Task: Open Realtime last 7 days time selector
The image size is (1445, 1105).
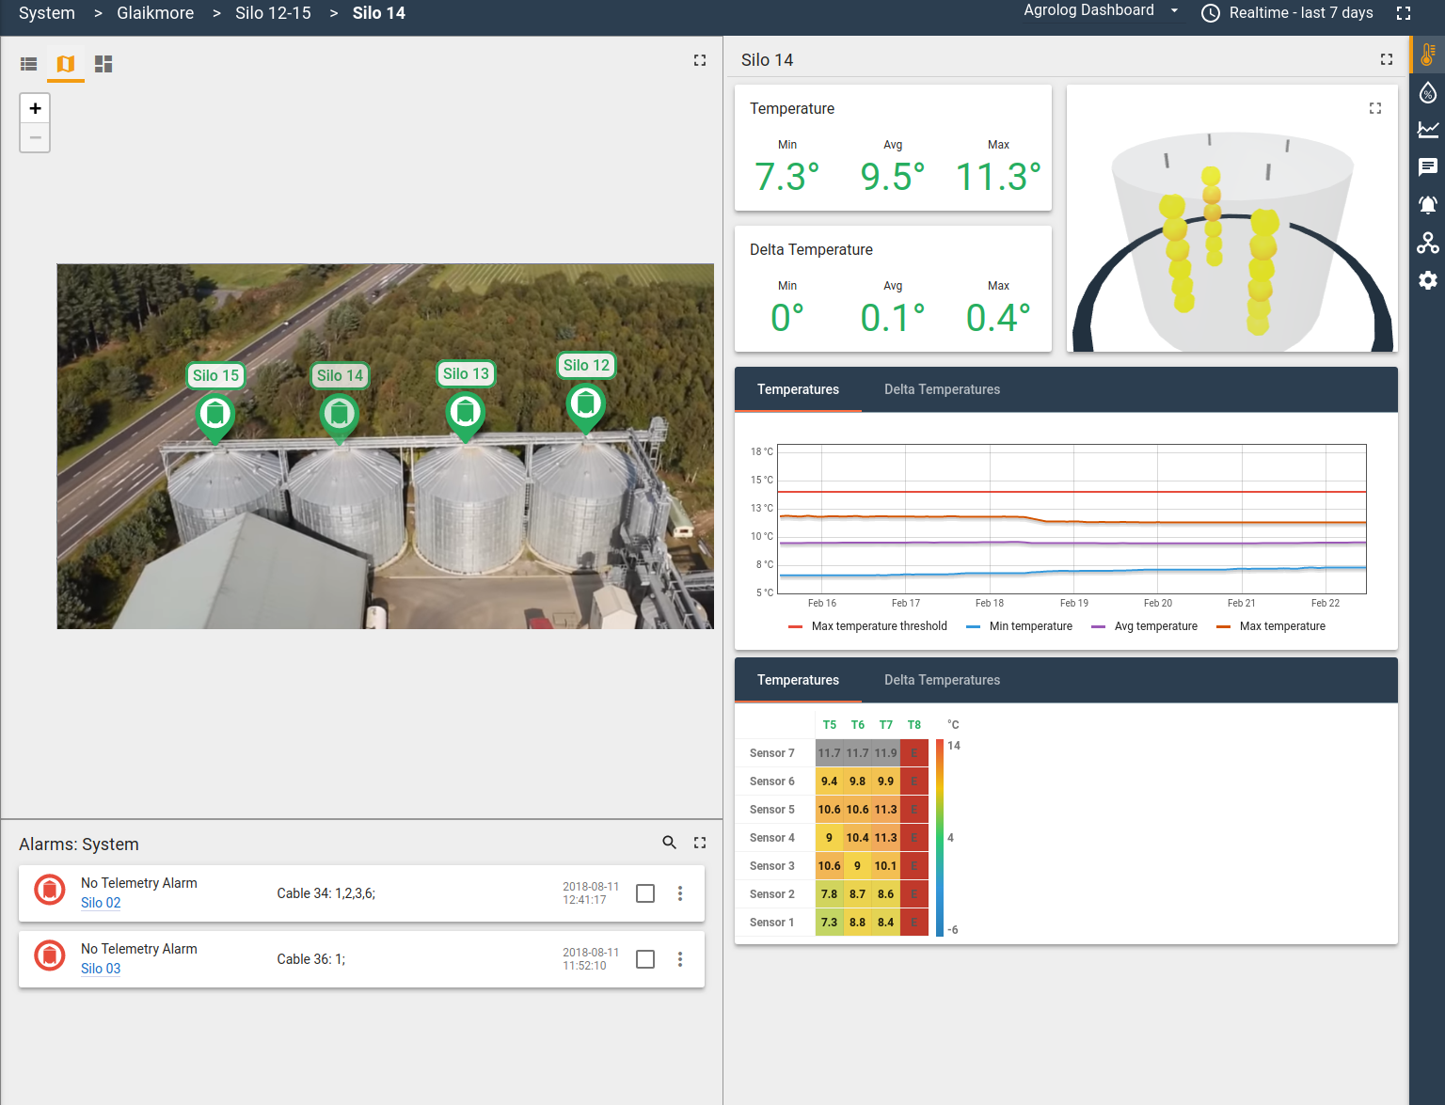Action: tap(1288, 13)
